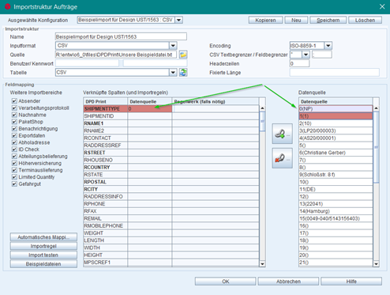Close the Importstruktur Aufträge dialog
Viewport: 390px width, 295px height.
382,6
